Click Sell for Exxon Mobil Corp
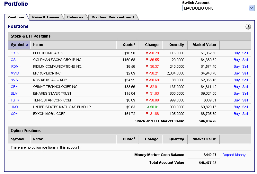257x174 pixels. click(x=245, y=114)
